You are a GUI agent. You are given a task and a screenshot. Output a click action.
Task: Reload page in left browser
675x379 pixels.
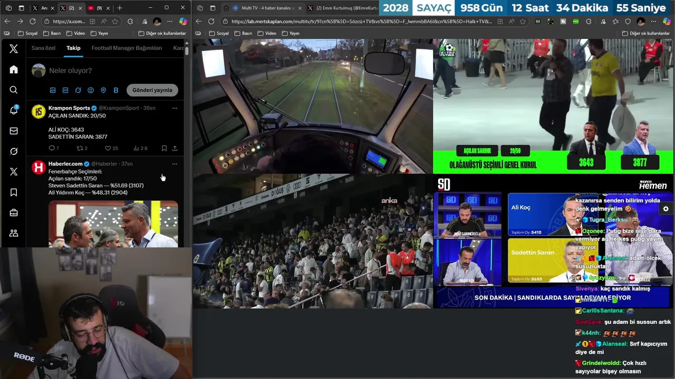coord(33,21)
